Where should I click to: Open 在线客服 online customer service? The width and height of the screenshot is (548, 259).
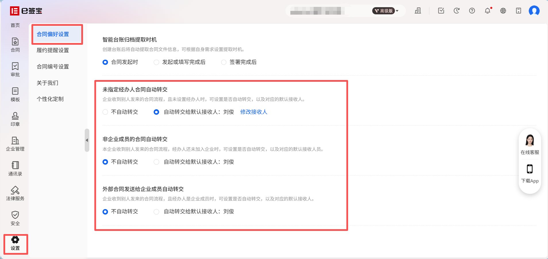tap(530, 145)
